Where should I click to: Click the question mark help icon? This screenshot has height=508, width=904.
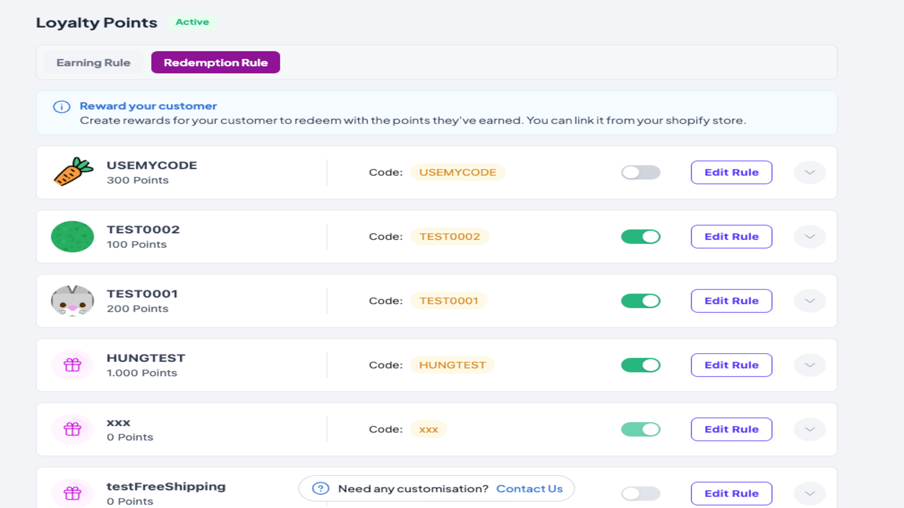tap(320, 489)
